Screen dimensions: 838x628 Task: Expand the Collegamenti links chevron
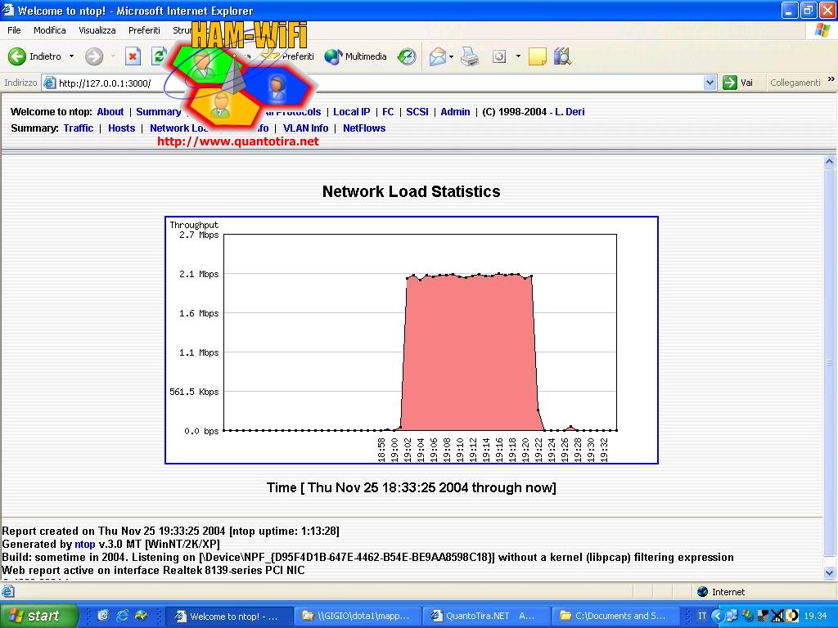click(831, 79)
